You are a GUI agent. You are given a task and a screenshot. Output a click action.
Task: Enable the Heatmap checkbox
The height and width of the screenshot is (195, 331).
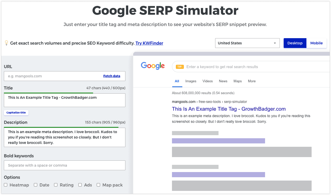[6, 185]
